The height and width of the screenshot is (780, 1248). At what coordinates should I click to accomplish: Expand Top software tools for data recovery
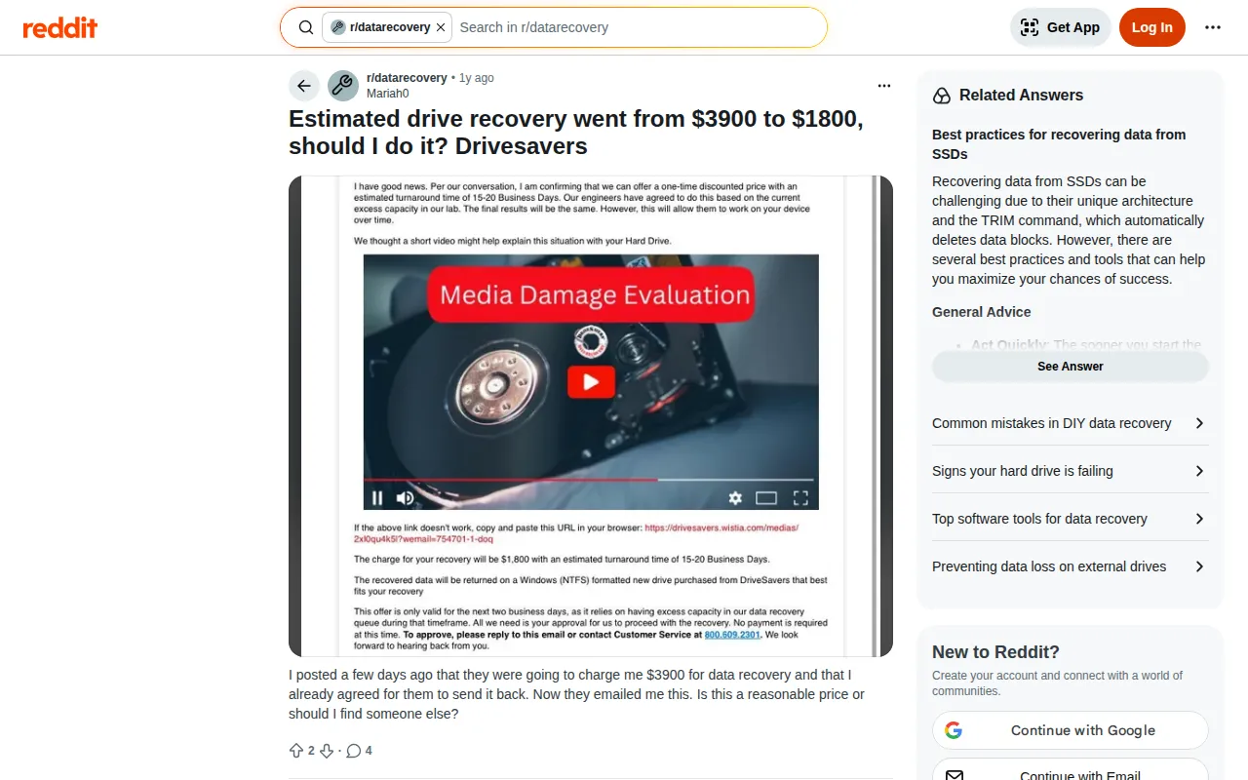coord(1071,519)
